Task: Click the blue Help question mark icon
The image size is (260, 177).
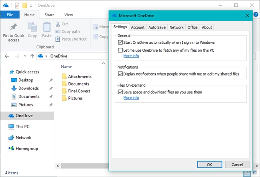Action: click(x=256, y=14)
